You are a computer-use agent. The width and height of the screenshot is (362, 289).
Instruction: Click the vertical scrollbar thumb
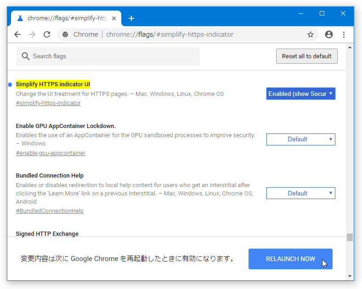(350, 237)
